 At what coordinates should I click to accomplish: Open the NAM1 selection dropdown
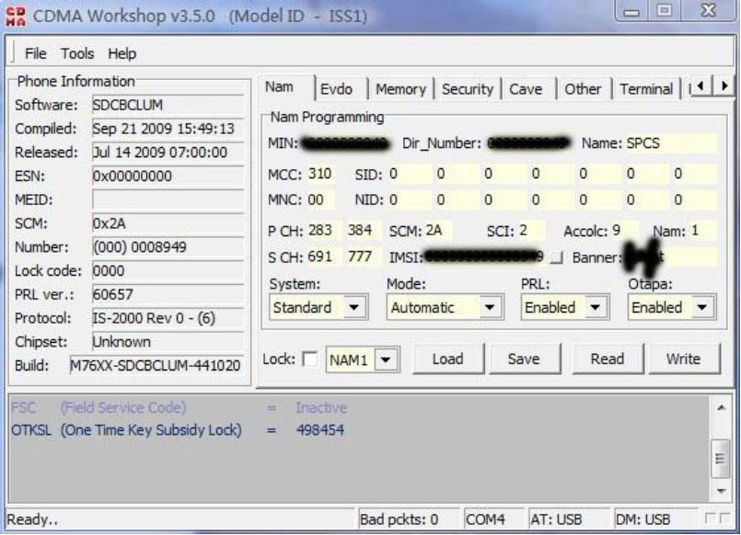click(363, 360)
